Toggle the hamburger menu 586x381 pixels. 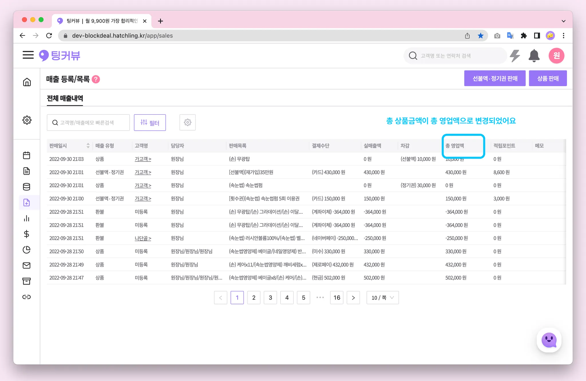[x=28, y=55]
